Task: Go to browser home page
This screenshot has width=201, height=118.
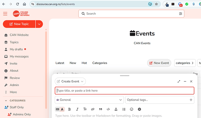Action: 24,4
